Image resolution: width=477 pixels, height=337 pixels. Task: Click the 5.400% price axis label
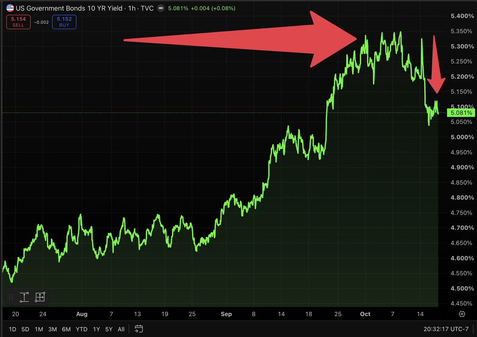pyautogui.click(x=462, y=16)
